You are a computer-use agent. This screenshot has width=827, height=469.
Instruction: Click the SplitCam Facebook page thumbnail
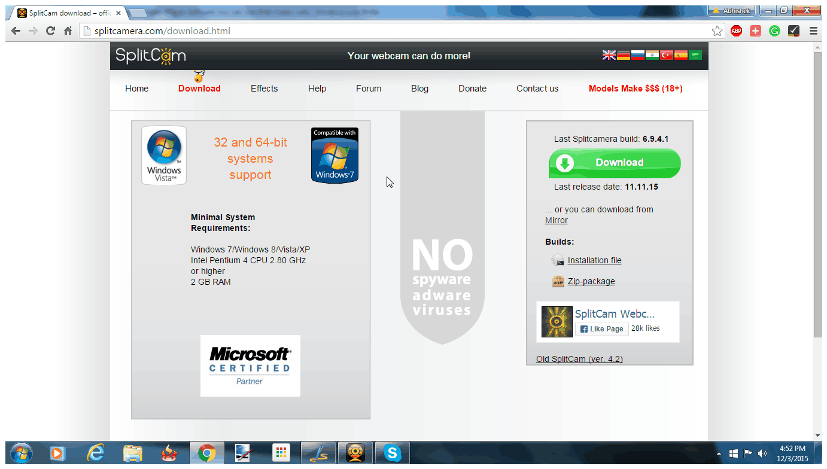(557, 322)
